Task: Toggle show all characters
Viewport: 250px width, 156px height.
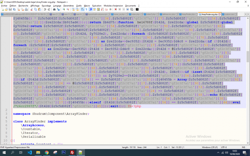Action: (86, 9)
